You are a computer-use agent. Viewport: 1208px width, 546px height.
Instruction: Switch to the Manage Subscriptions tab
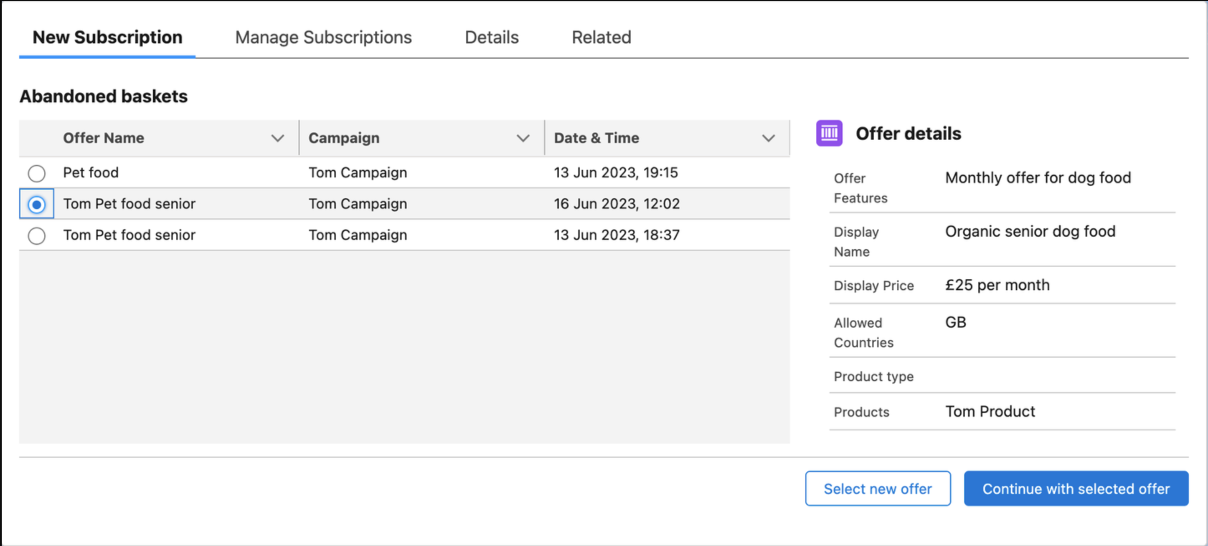(x=323, y=38)
